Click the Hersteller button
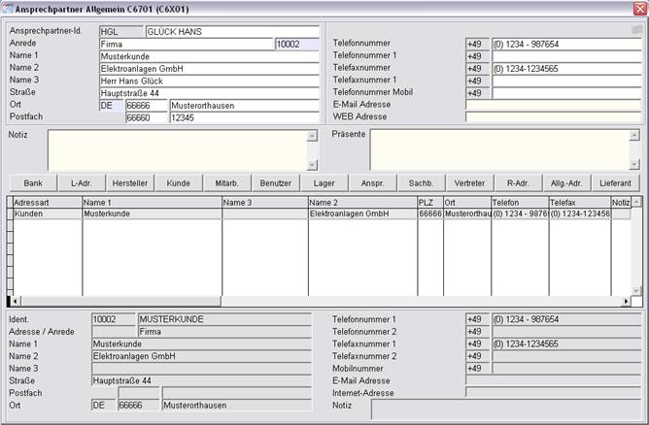The image size is (649, 425). pyautogui.click(x=129, y=182)
